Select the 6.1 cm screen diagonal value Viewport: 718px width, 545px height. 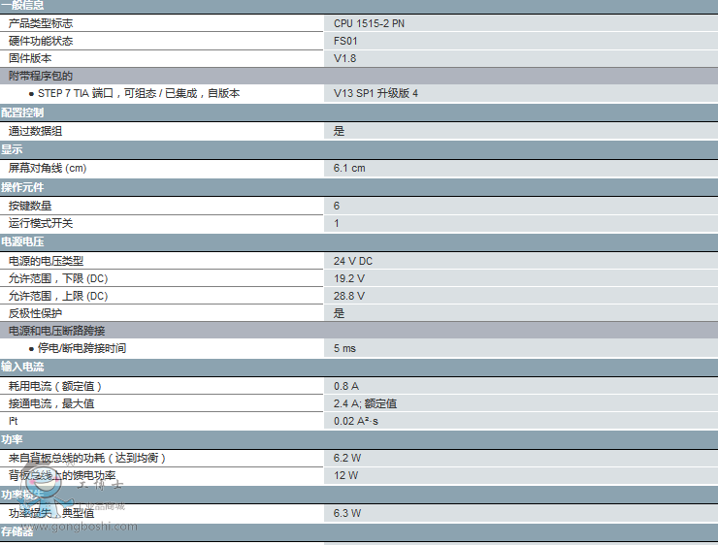point(349,168)
